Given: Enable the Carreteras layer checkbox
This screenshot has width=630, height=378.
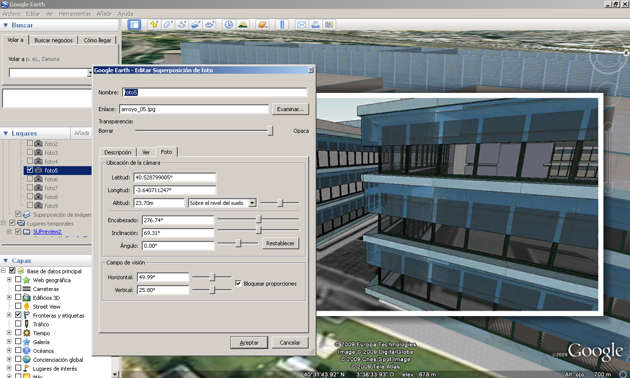Looking at the screenshot, I should click(x=18, y=289).
